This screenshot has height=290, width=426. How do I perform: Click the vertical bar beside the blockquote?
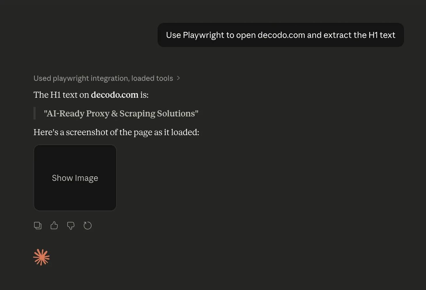[x=35, y=113]
